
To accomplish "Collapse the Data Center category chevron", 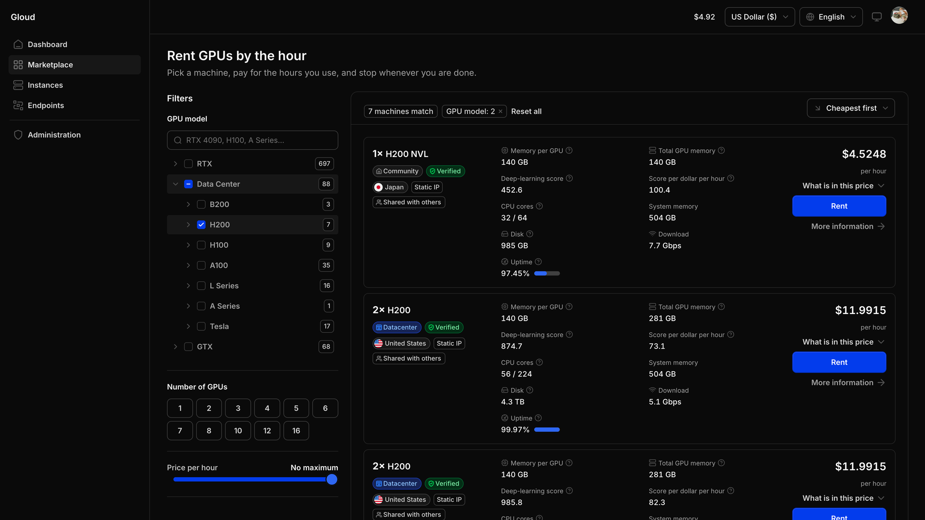I will [175, 184].
